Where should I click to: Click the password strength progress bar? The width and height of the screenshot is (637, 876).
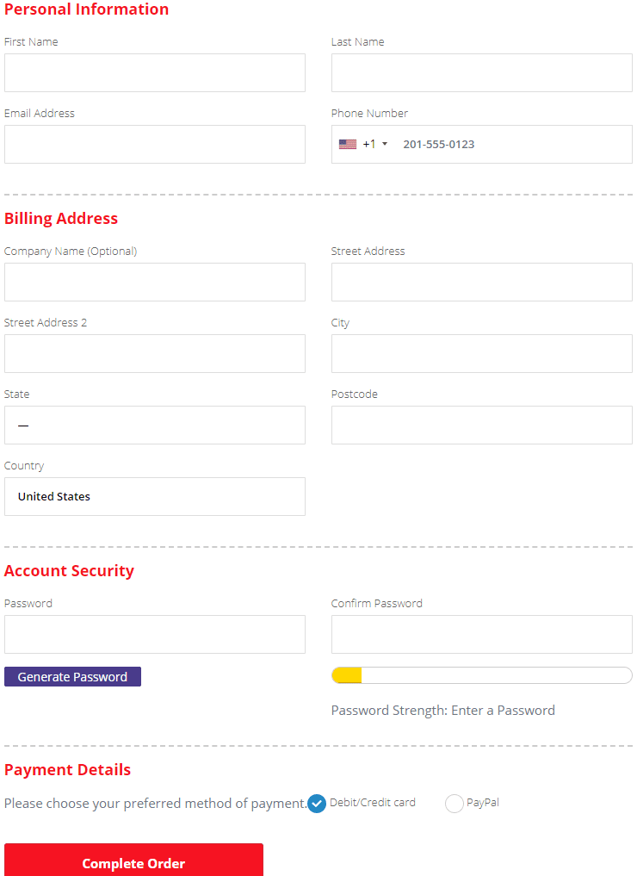(x=482, y=675)
